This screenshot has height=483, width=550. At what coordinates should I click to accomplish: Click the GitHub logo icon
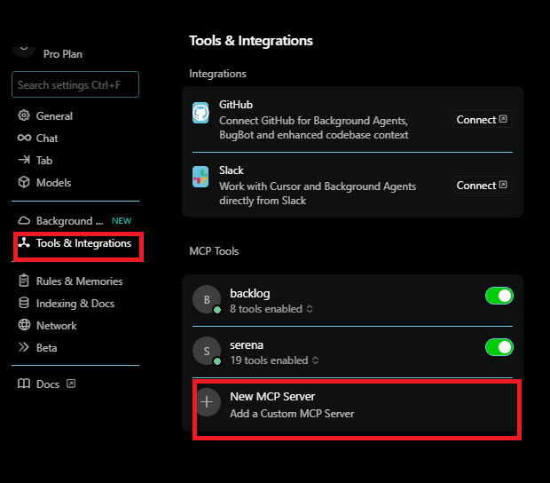pos(200,113)
